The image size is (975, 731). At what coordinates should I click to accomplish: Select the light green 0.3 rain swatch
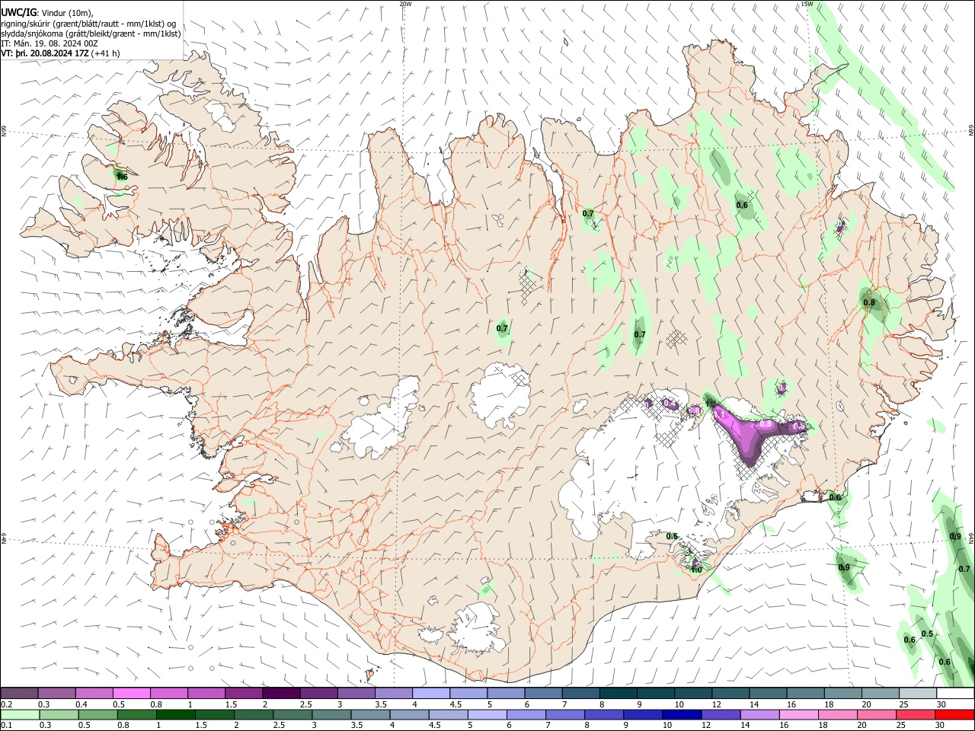(59, 714)
